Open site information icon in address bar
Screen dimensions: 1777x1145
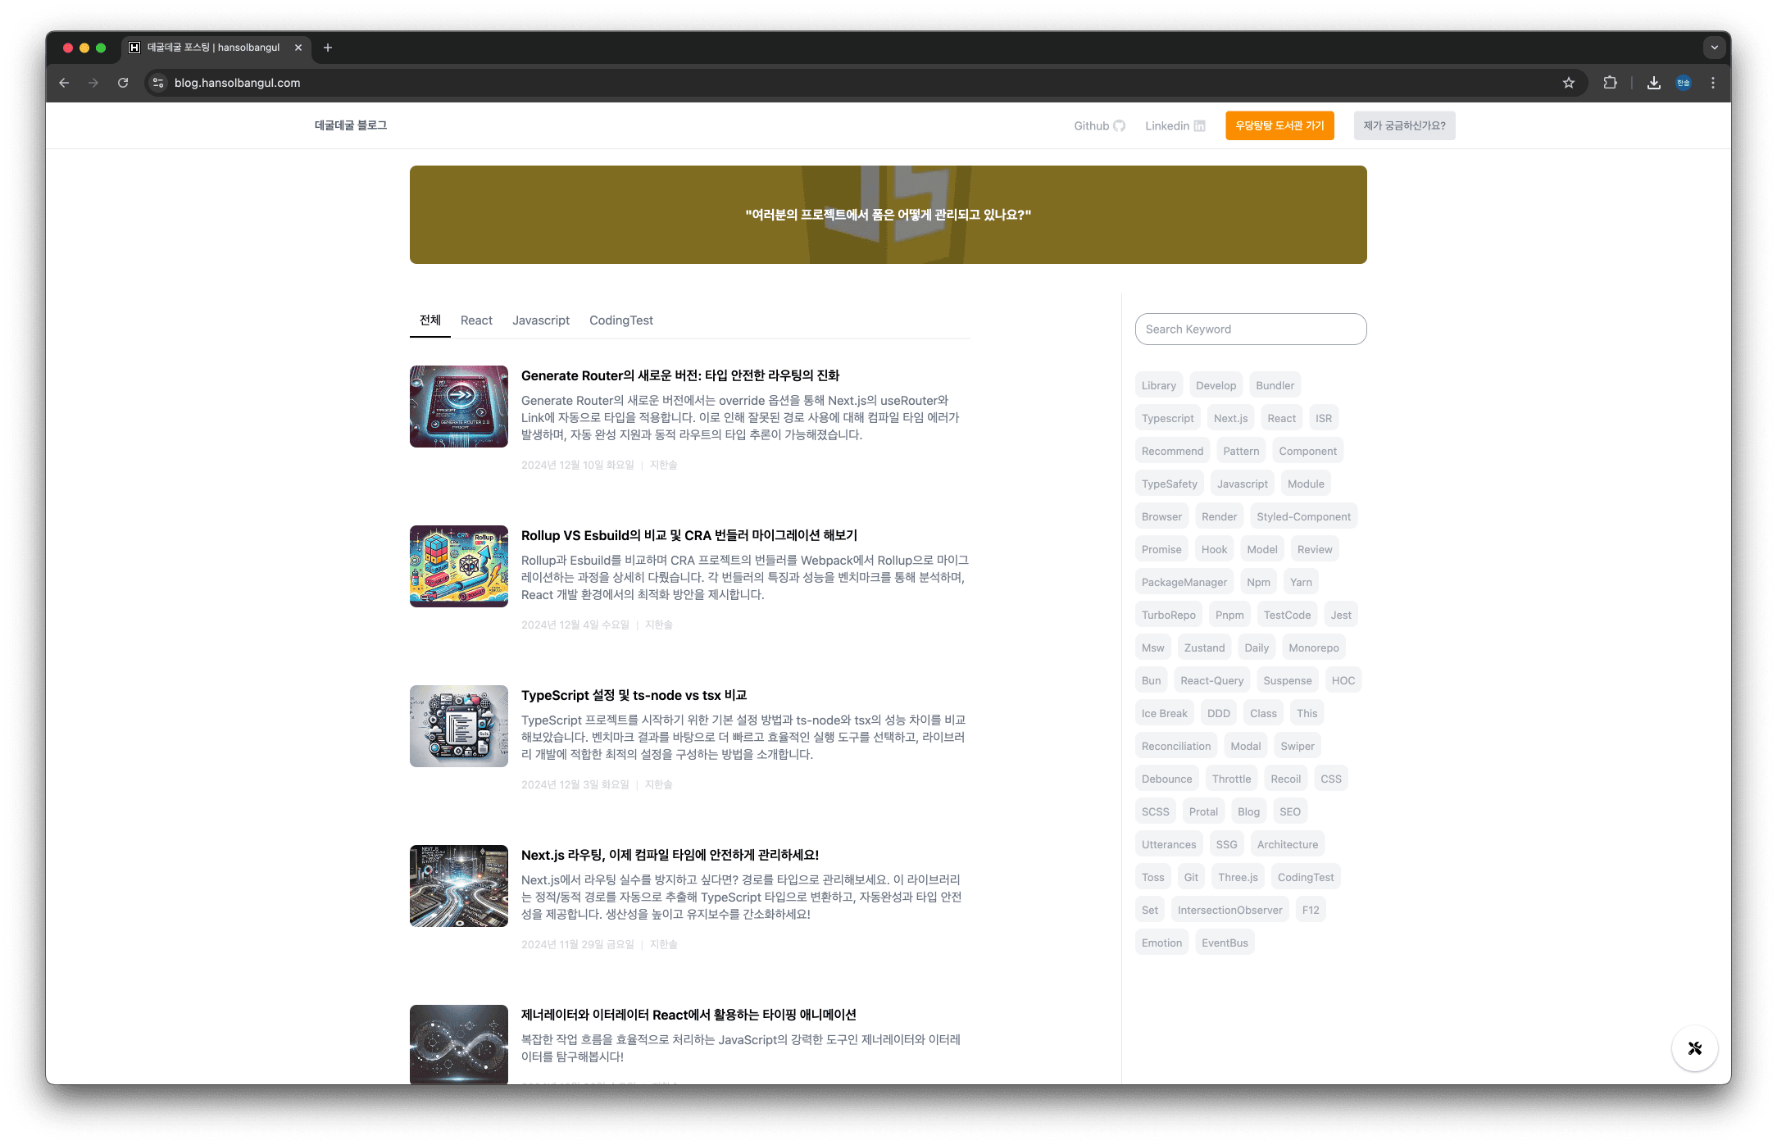pyautogui.click(x=159, y=83)
